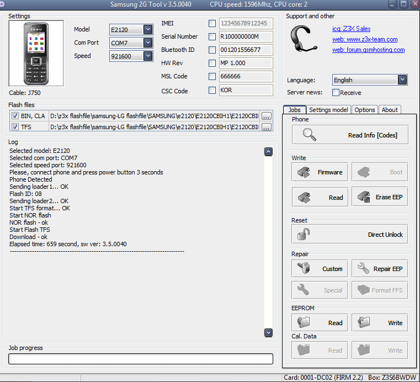The image size is (420, 382).
Task: Click the BIN, CLA file path field
Action: (x=155, y=116)
